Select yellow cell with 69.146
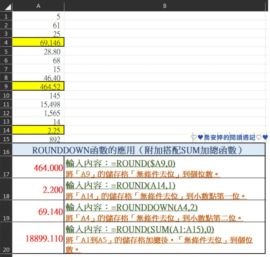The image size is (270, 257). (38, 42)
